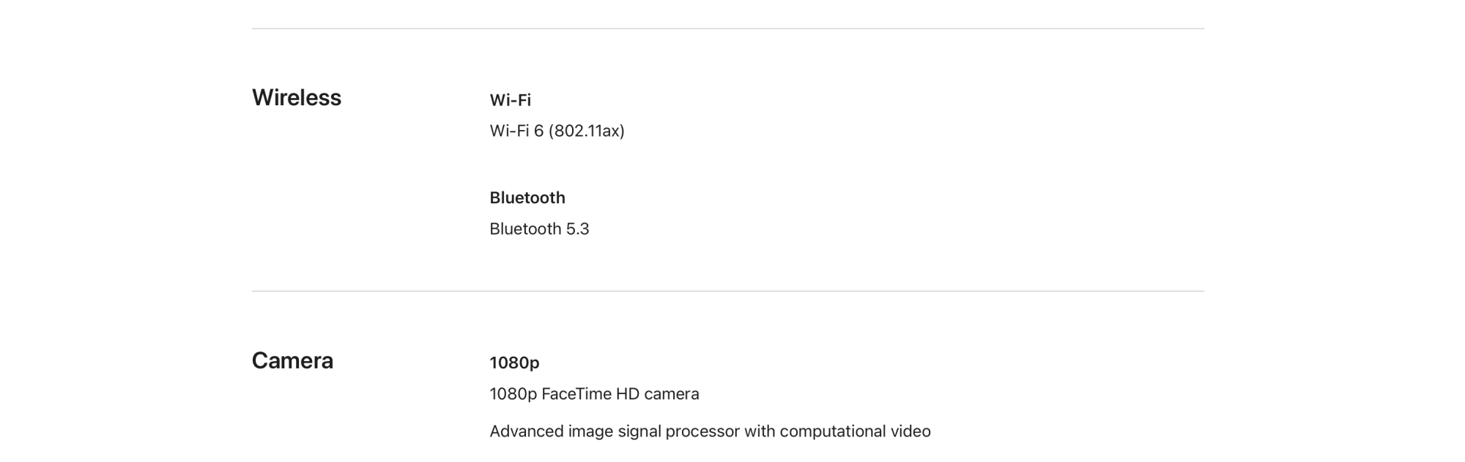Click the divider between Wireless and Camera
Screen dimensions: 1465x462
click(727, 292)
